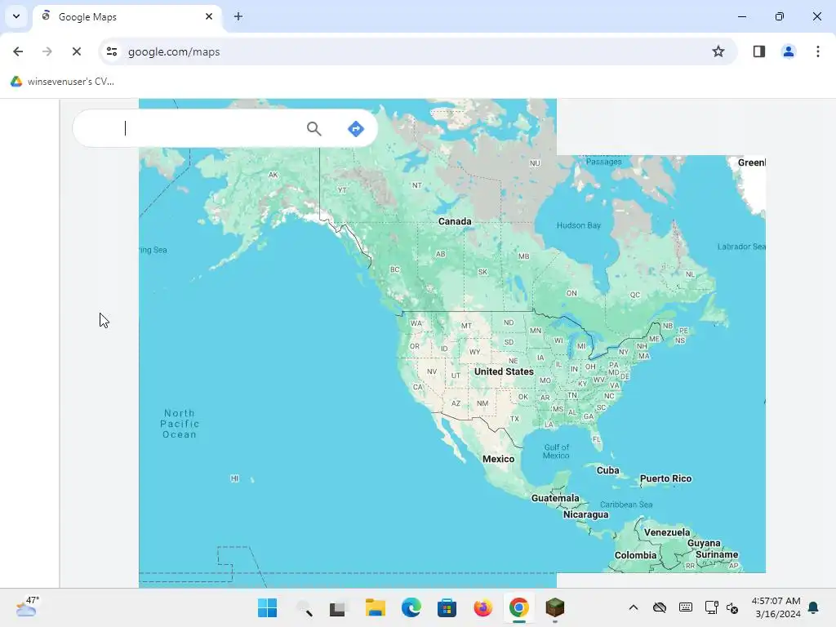Switch to Chrome on the taskbar
This screenshot has height=627, width=836.
click(518, 607)
